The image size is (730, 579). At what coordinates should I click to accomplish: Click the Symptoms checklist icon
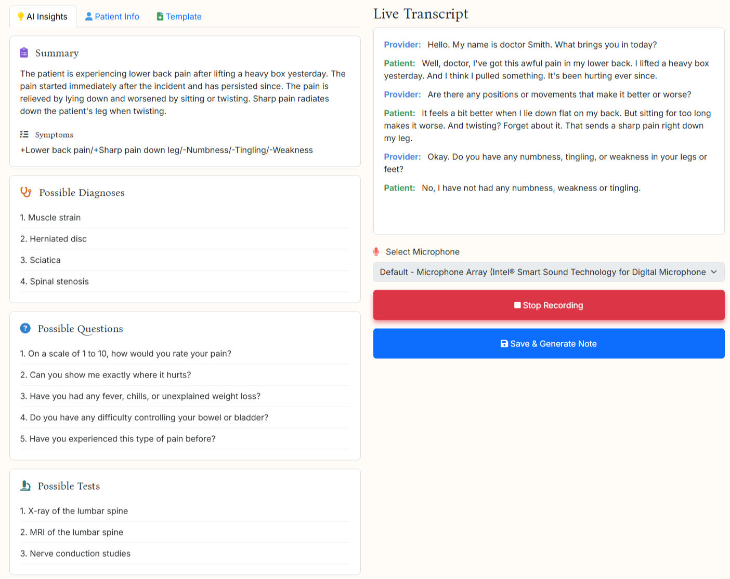click(24, 134)
